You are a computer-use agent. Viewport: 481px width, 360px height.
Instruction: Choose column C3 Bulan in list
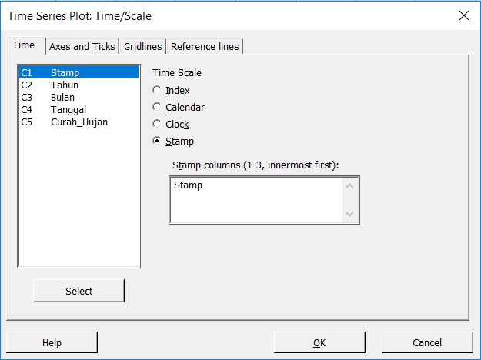click(x=65, y=98)
